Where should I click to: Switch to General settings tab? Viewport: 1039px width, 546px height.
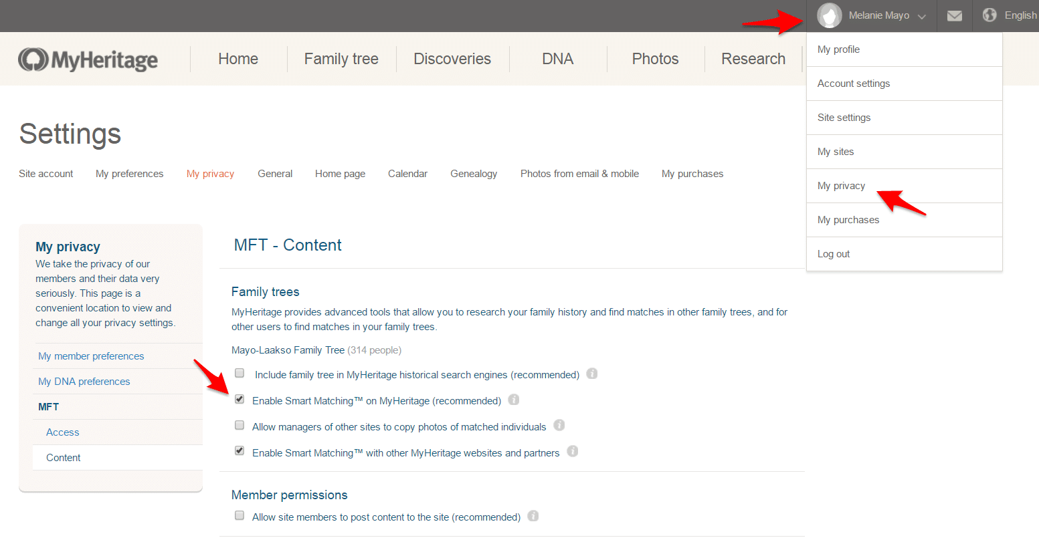click(275, 174)
